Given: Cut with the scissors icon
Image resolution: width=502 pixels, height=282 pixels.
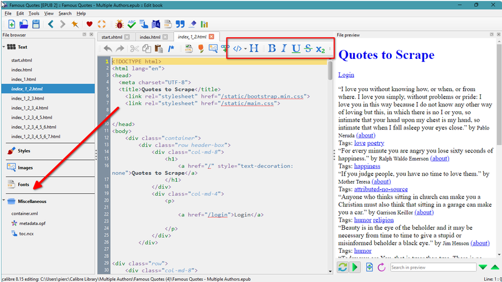Looking at the screenshot, I should (x=134, y=49).
